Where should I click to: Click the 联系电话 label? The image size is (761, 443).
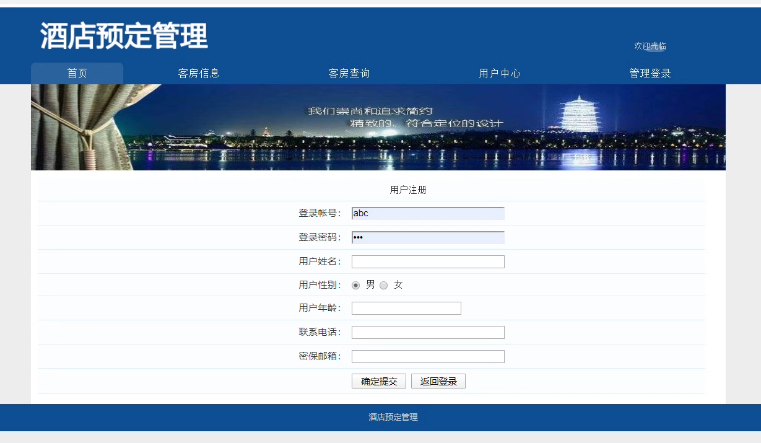click(320, 332)
